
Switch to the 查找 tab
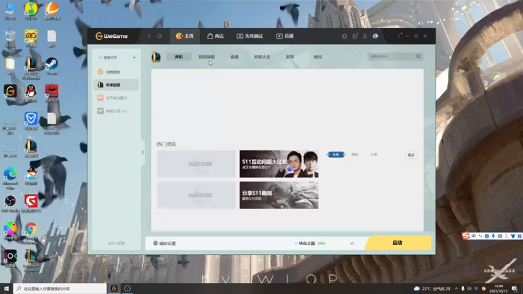pyautogui.click(x=318, y=57)
